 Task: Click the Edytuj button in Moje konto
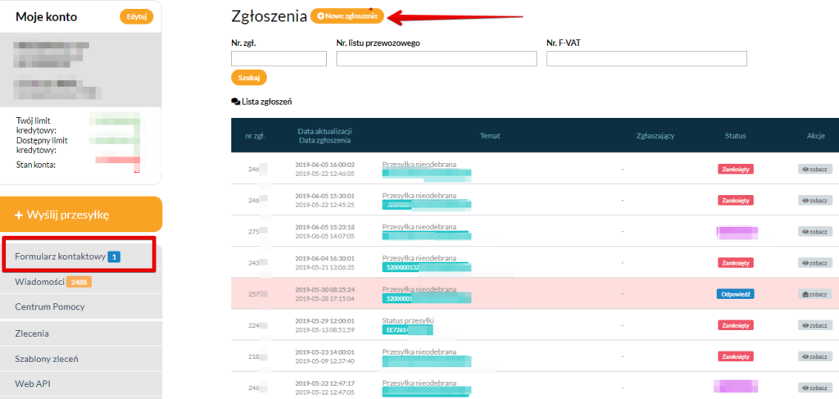pos(136,16)
